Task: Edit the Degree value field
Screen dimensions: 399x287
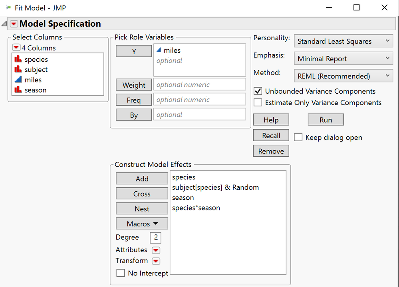Action: point(155,238)
